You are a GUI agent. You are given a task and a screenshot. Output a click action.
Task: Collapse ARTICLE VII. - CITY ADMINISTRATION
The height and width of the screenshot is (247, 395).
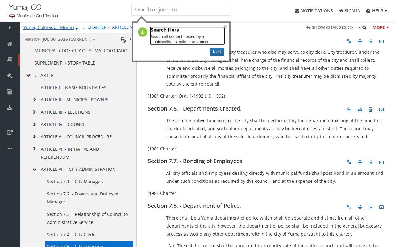[35, 169]
